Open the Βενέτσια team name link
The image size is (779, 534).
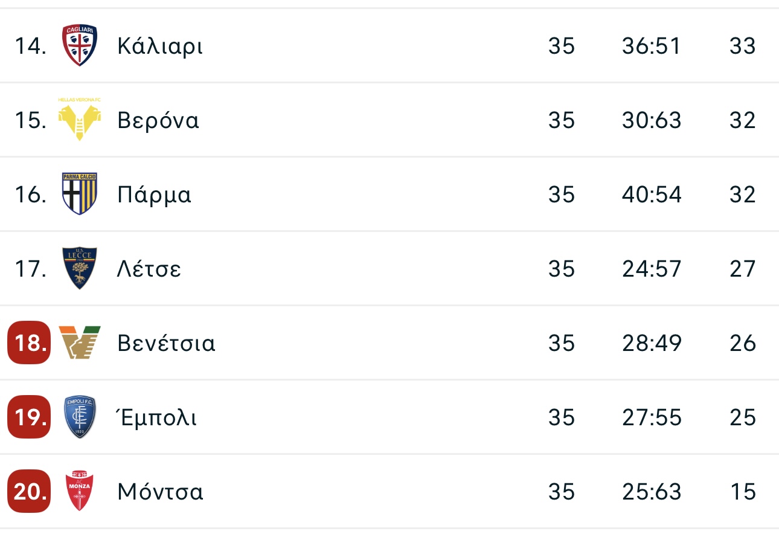(x=167, y=343)
